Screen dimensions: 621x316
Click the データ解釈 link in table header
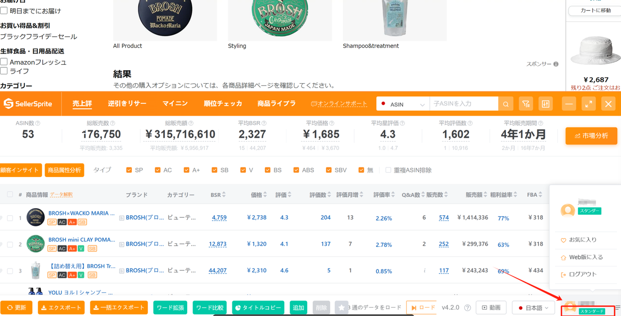[61, 195]
